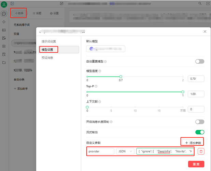Click the Top-P value field 1.00
The image size is (211, 171).
196,94
